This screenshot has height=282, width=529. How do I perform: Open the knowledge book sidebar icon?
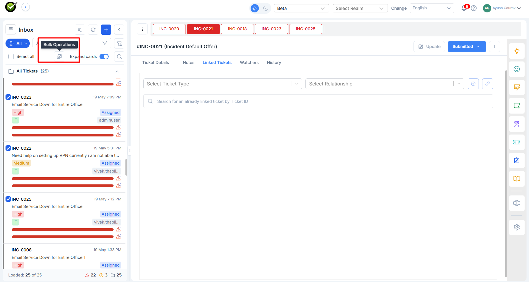point(517,179)
